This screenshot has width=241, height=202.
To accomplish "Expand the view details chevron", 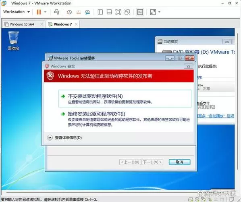I will [x=50, y=138].
